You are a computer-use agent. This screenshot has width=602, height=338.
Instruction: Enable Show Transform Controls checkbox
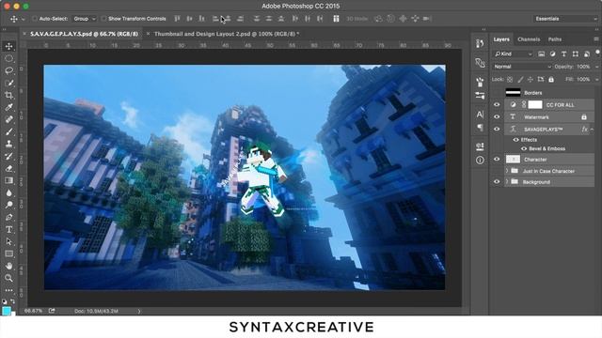(103, 19)
